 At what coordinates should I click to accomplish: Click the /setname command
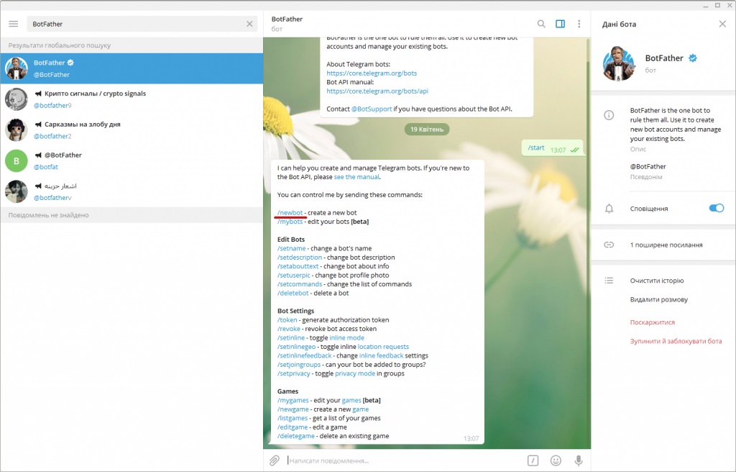point(292,248)
